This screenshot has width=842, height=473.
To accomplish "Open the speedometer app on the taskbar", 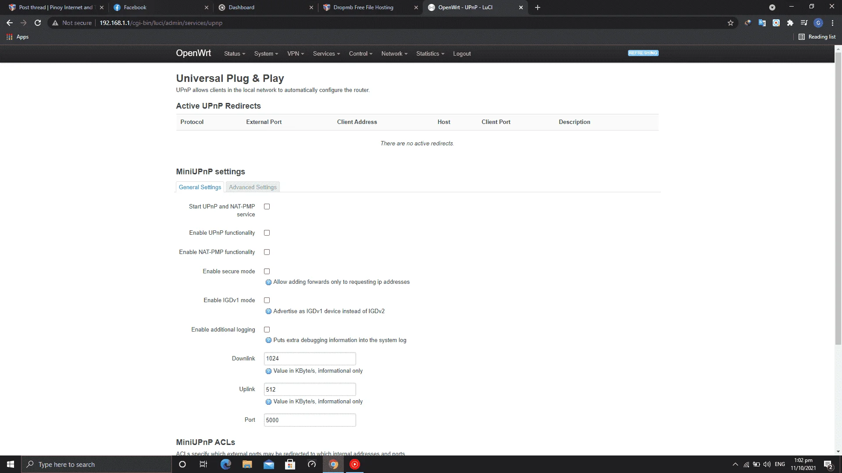I will [x=311, y=464].
